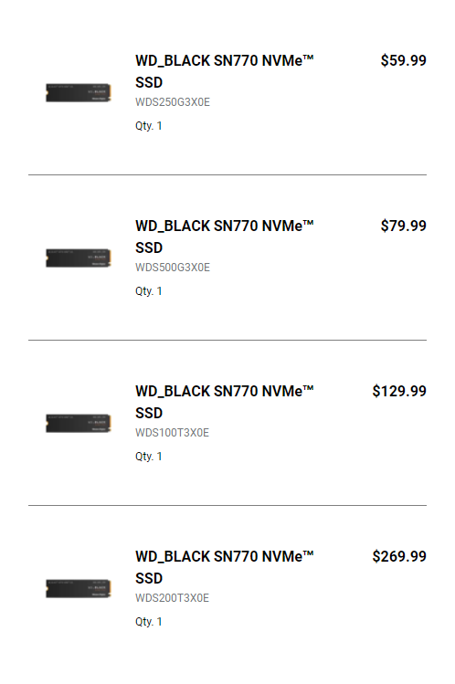
Task: Open the WDS500G3X0E SSD product thumbnail
Action: pos(79,258)
